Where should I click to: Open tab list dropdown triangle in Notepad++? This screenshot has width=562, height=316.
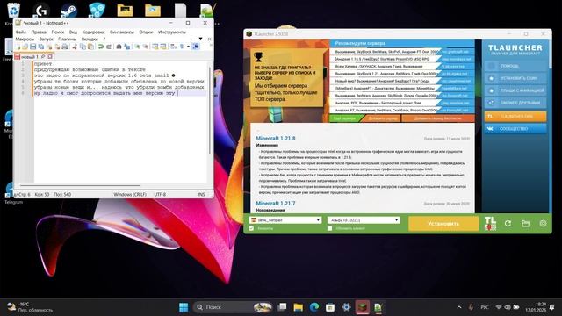pos(200,39)
